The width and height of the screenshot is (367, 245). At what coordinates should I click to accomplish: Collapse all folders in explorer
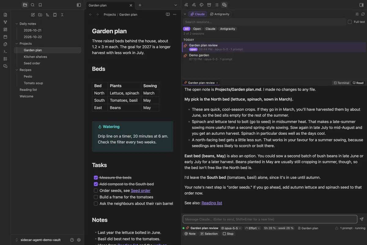[x=62, y=15]
